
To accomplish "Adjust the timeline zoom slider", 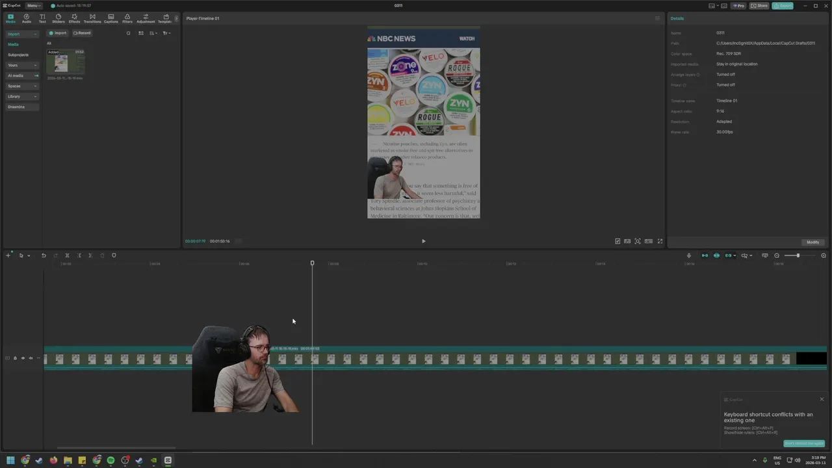I will click(x=798, y=255).
